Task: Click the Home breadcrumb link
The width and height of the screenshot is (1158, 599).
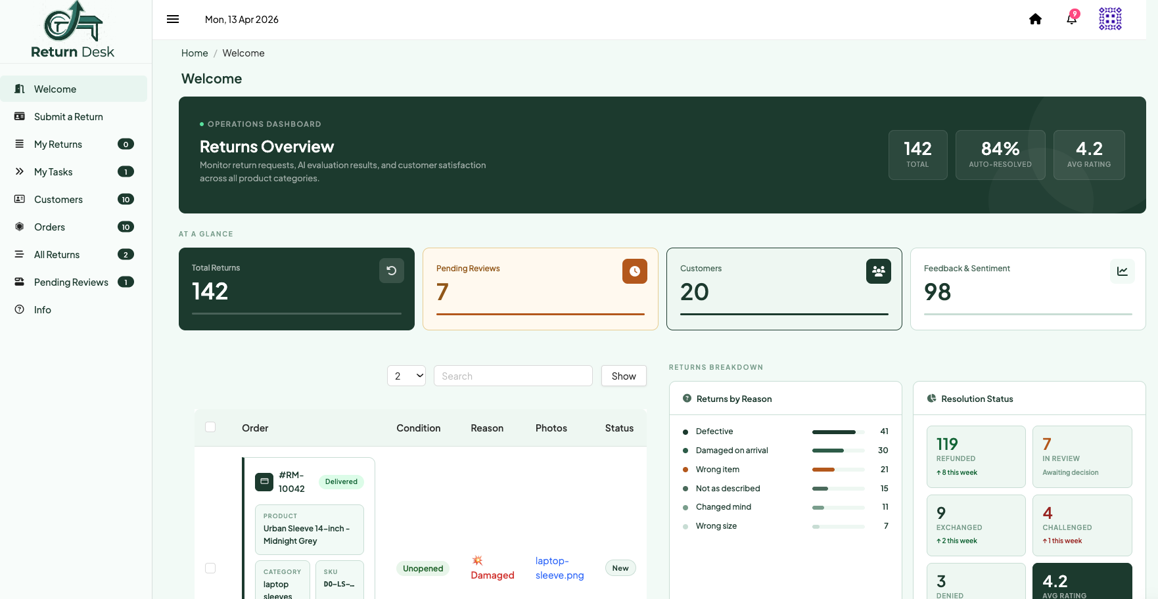Action: [195, 53]
